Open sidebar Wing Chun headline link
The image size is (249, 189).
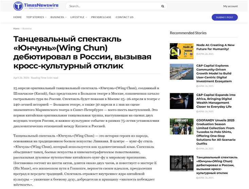[x=217, y=165]
